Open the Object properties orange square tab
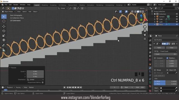 coord(150,64)
